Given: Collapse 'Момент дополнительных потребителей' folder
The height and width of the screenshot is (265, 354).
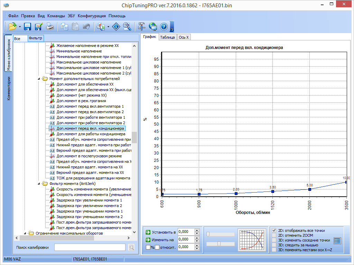Looking at the screenshot, I should tap(39, 79).
